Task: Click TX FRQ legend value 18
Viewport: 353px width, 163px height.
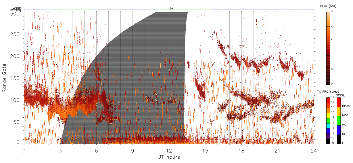Action: [x=333, y=97]
